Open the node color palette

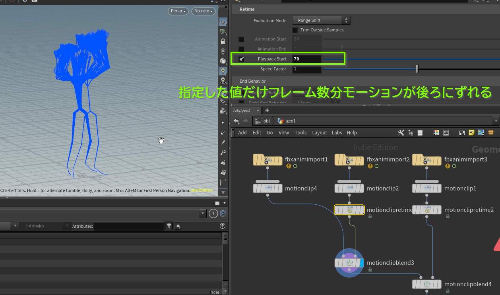coord(436,132)
